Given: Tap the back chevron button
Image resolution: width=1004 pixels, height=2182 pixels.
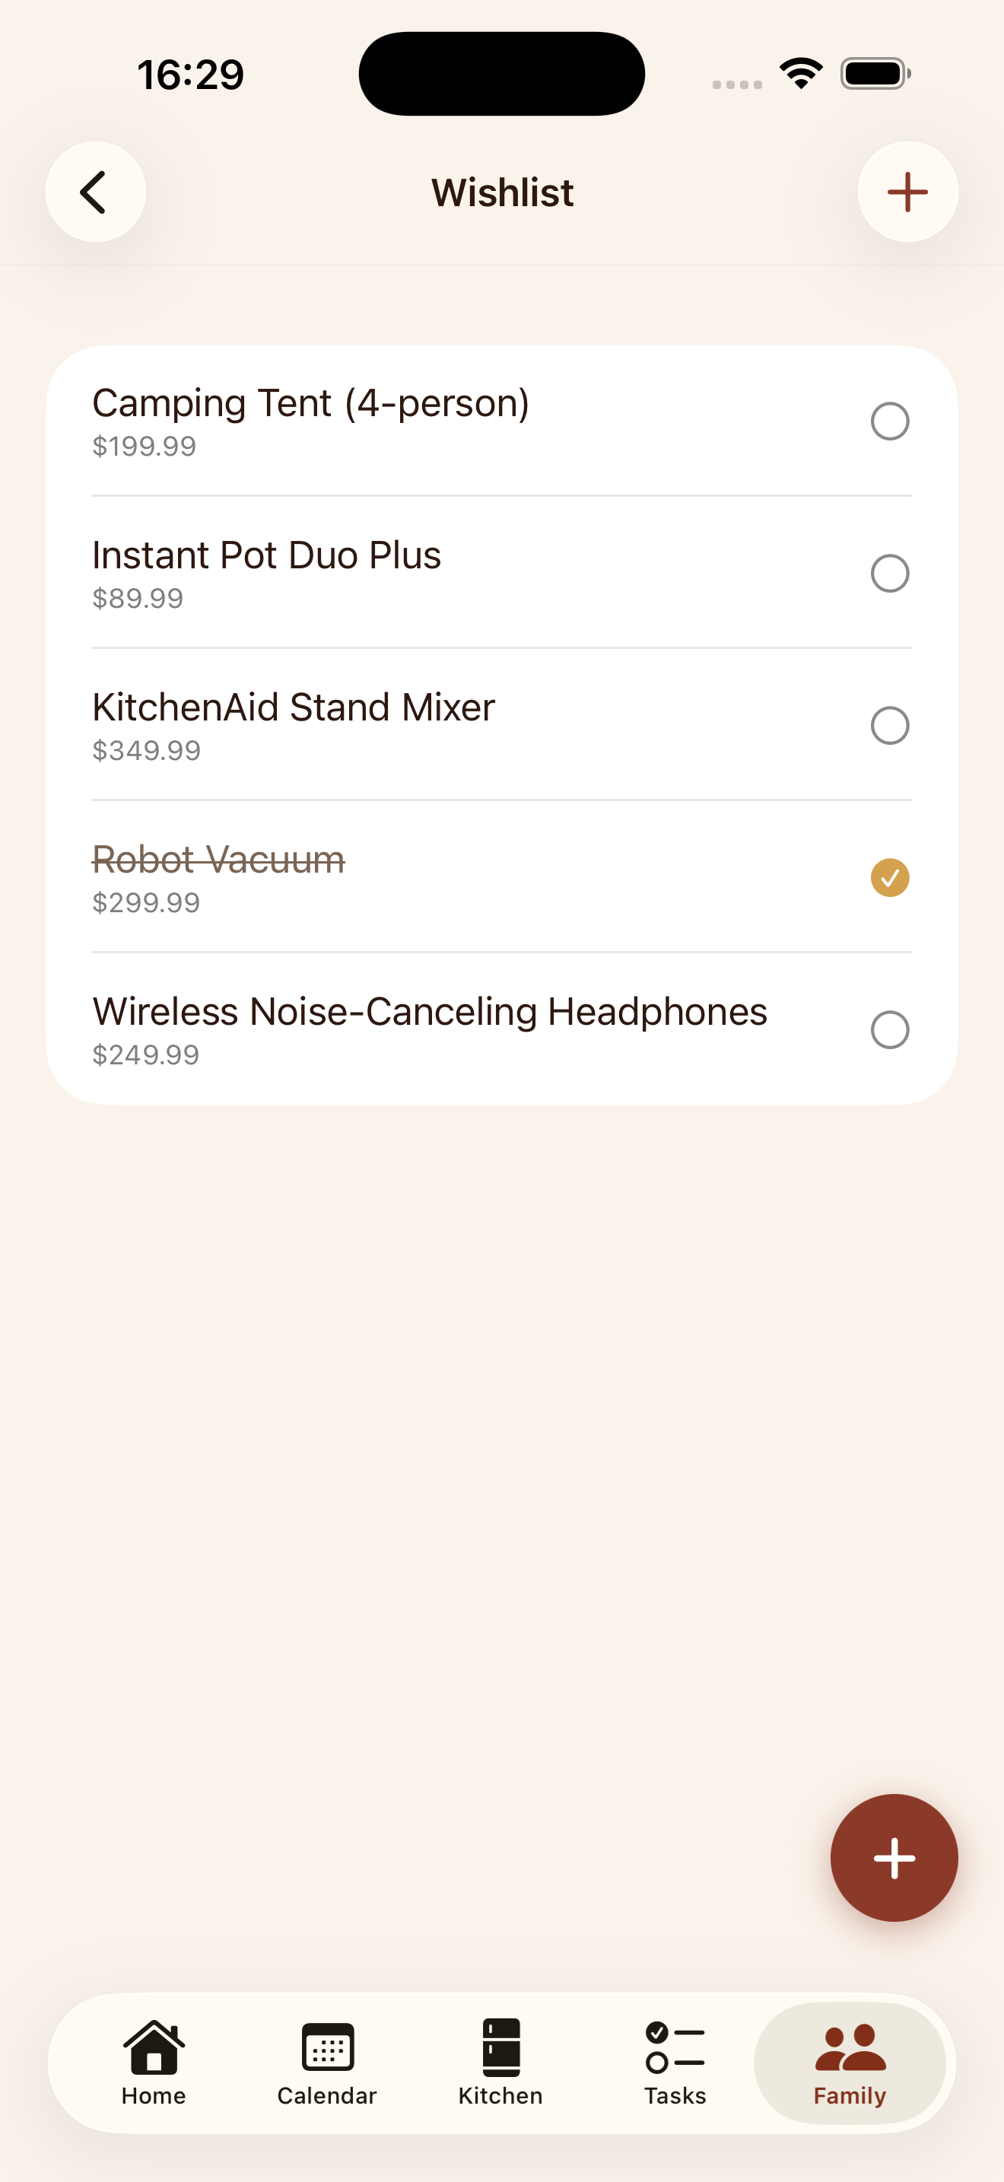Looking at the screenshot, I should [x=95, y=192].
